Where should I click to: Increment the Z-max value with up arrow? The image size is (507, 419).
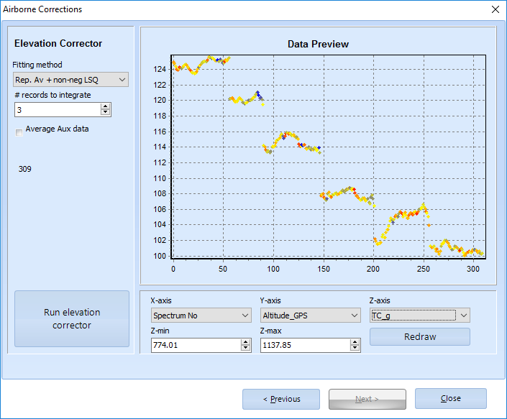(x=355, y=342)
